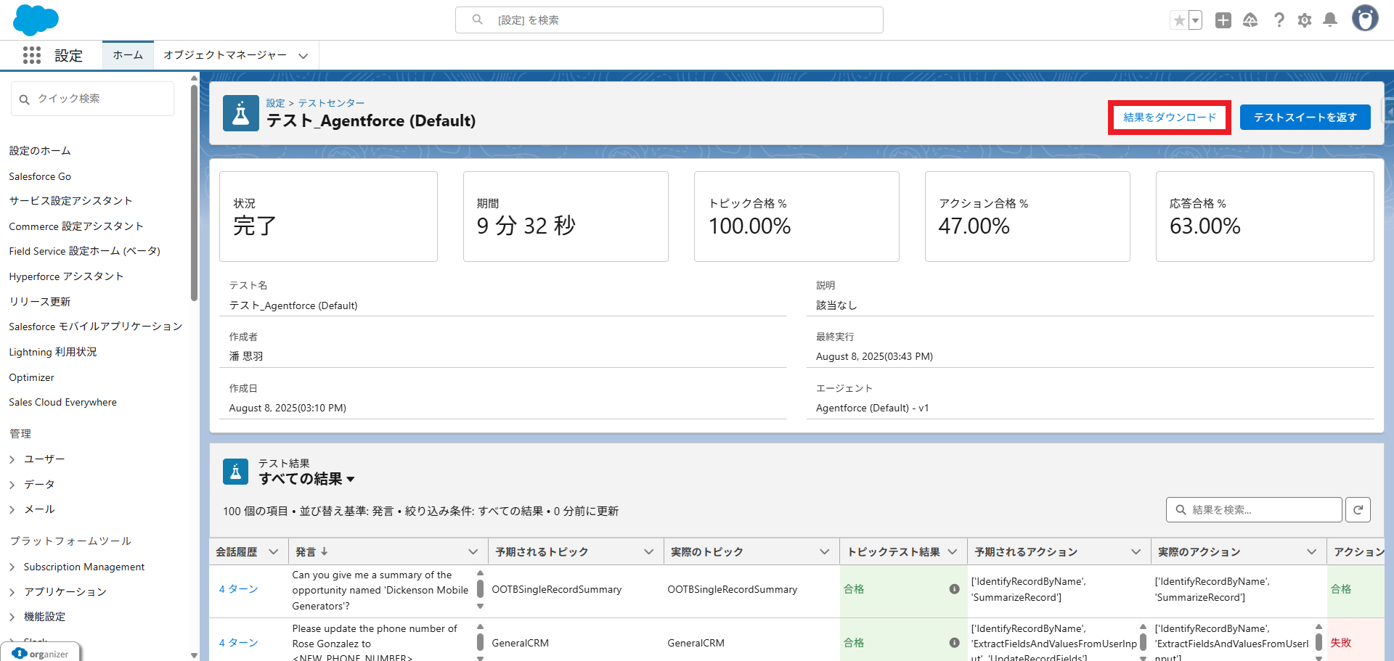This screenshot has height=661, width=1394.
Task: Open the organizer widget at bottom left
Action: click(x=41, y=653)
